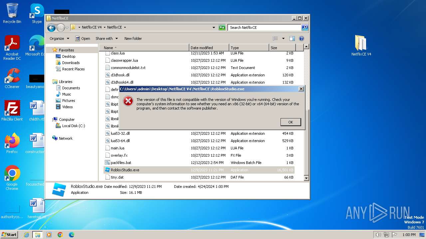Open Local Disk (C:)
The image size is (426, 239).
tap(73, 126)
